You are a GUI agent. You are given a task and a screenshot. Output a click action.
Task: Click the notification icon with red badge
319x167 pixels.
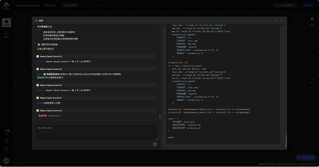(6, 131)
